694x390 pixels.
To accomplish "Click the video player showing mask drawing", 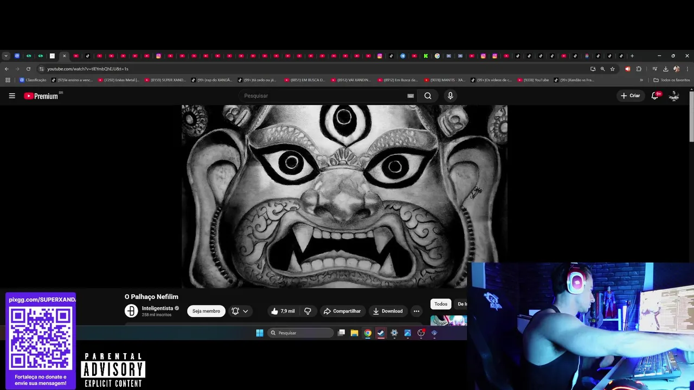I will (344, 197).
